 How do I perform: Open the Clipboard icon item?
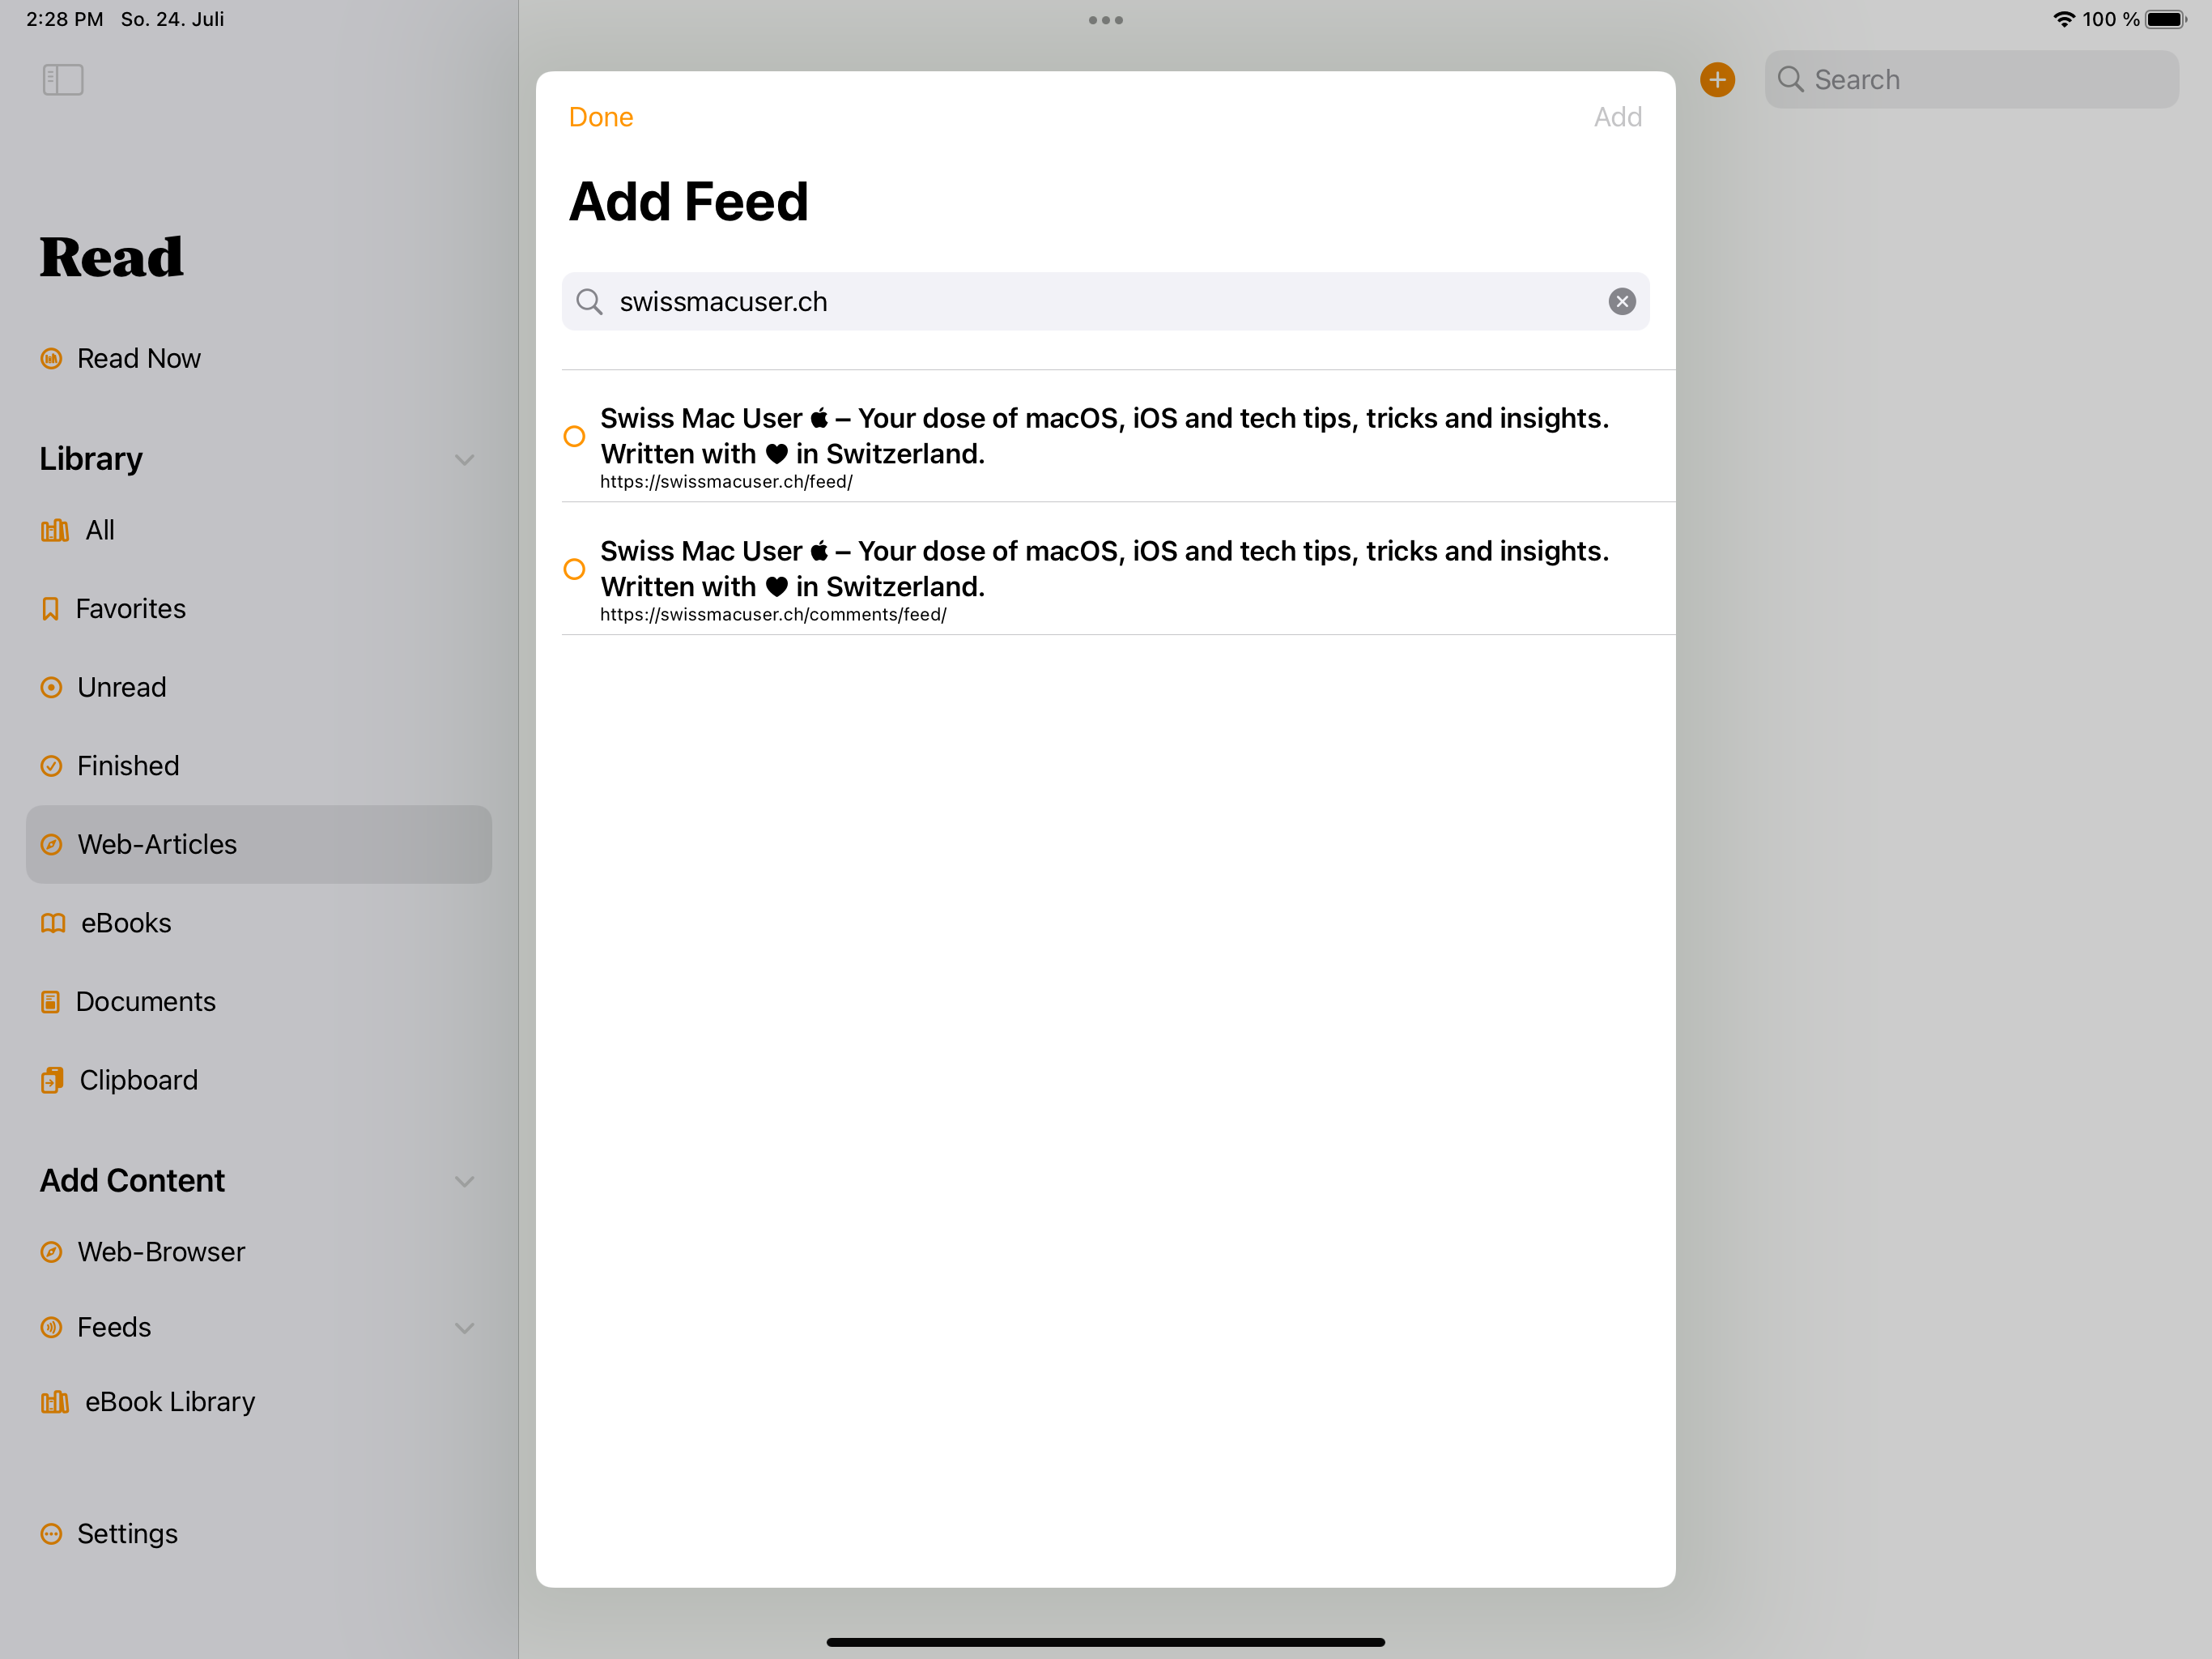pos(52,1081)
